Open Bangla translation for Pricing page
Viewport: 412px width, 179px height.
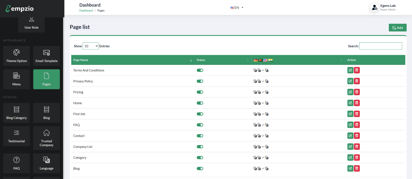[x=259, y=92]
